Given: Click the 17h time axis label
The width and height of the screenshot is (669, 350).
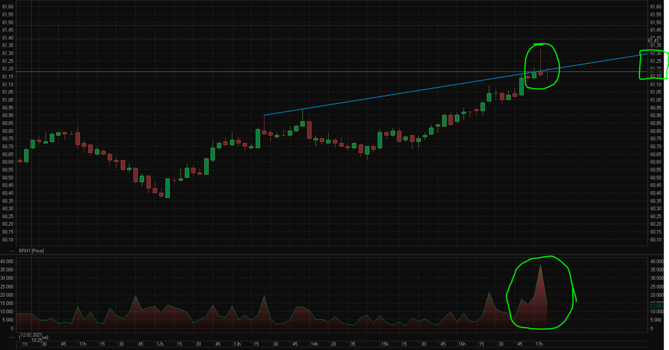Looking at the screenshot, I should click(539, 344).
